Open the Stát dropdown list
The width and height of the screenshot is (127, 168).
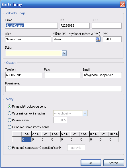pyautogui.click(x=64, y=53)
